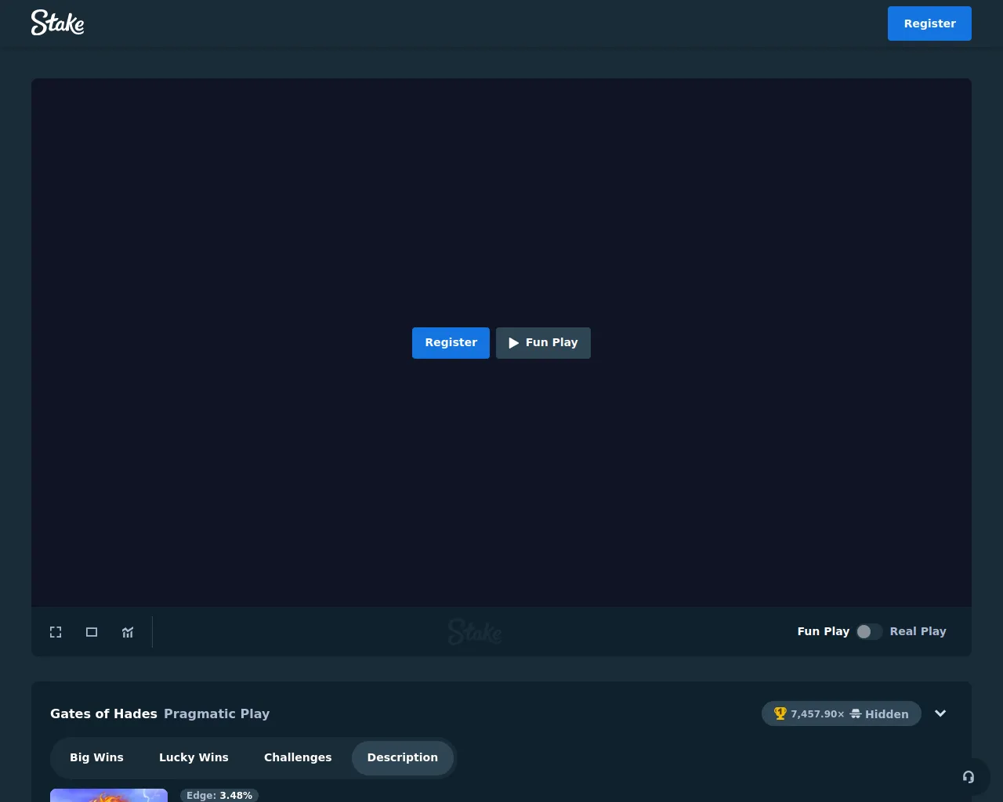The height and width of the screenshot is (802, 1003).
Task: Open live support headset icon
Action: pos(969,777)
